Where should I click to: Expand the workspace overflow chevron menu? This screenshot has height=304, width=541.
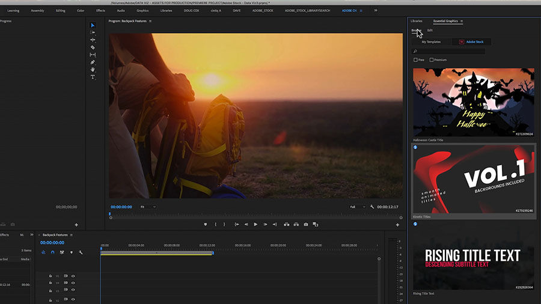click(376, 10)
